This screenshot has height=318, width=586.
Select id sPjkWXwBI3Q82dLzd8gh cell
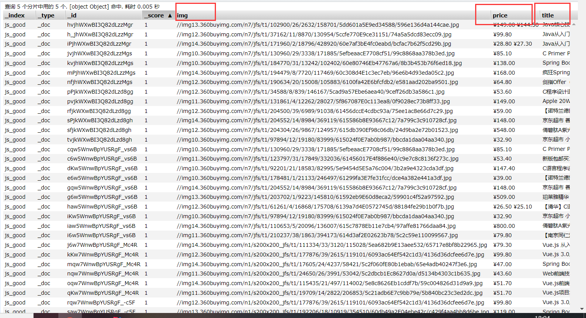(x=100, y=120)
